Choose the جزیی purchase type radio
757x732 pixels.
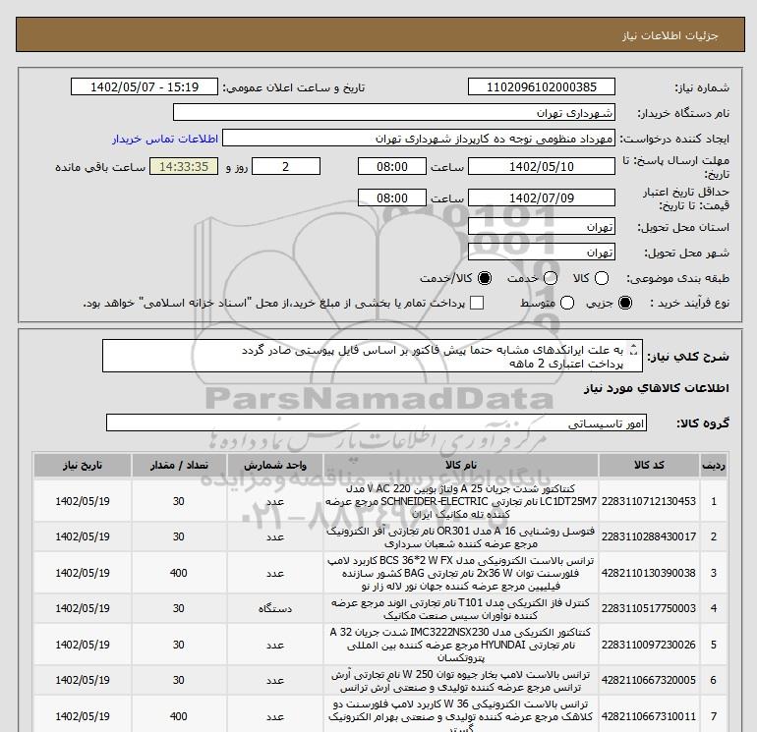tap(625, 303)
